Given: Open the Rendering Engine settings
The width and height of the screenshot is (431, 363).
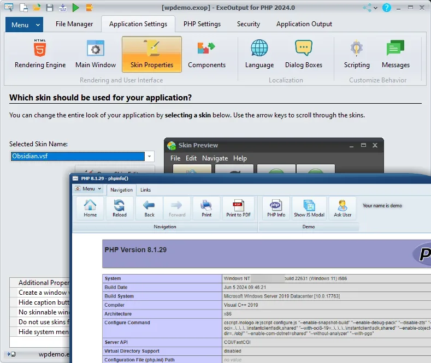Looking at the screenshot, I should pos(40,54).
